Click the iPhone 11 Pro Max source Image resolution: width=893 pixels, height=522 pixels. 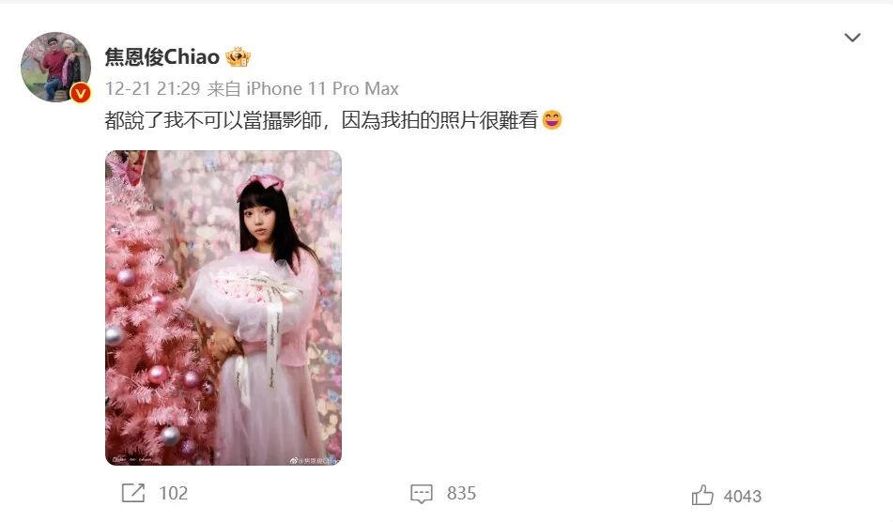click(x=322, y=89)
